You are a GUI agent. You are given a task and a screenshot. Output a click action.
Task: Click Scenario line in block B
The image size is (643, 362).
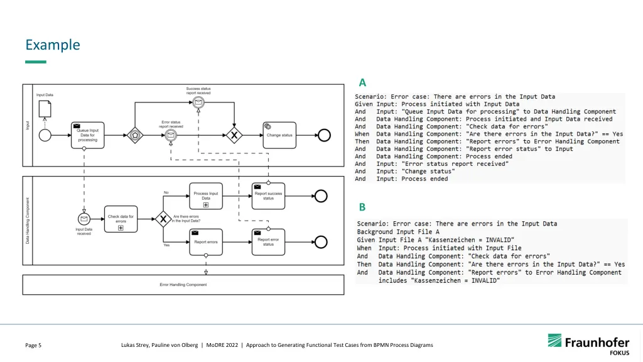point(457,224)
